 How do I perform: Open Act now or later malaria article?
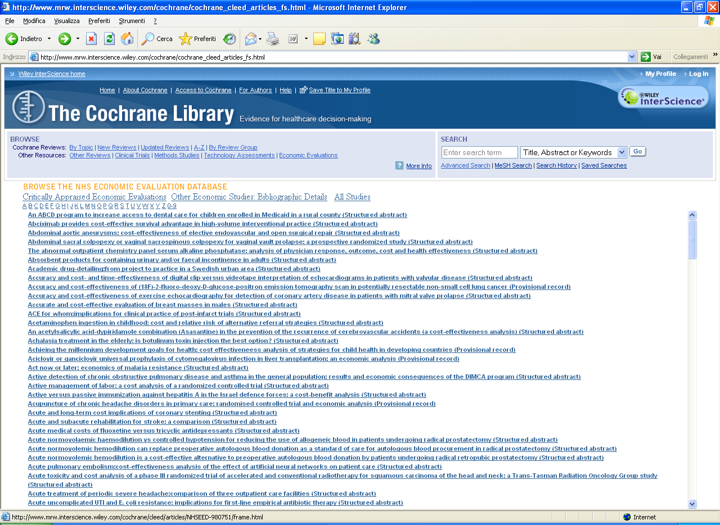coord(138,368)
